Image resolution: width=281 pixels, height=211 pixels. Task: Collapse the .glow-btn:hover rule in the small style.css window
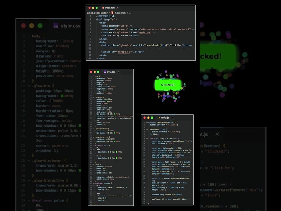coord(94,129)
